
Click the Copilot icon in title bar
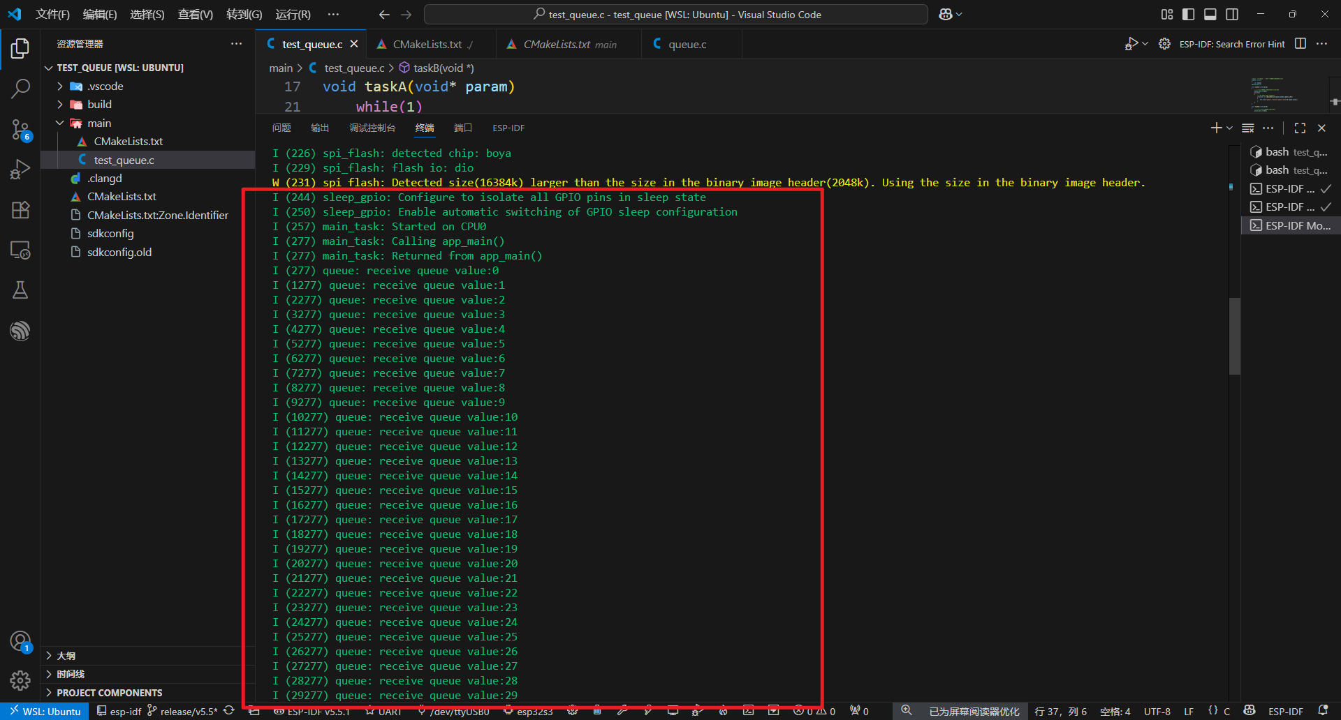coord(946,14)
